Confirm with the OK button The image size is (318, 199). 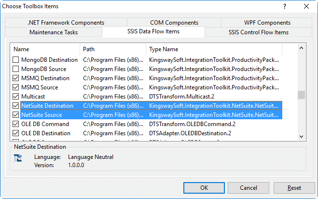(x=204, y=188)
